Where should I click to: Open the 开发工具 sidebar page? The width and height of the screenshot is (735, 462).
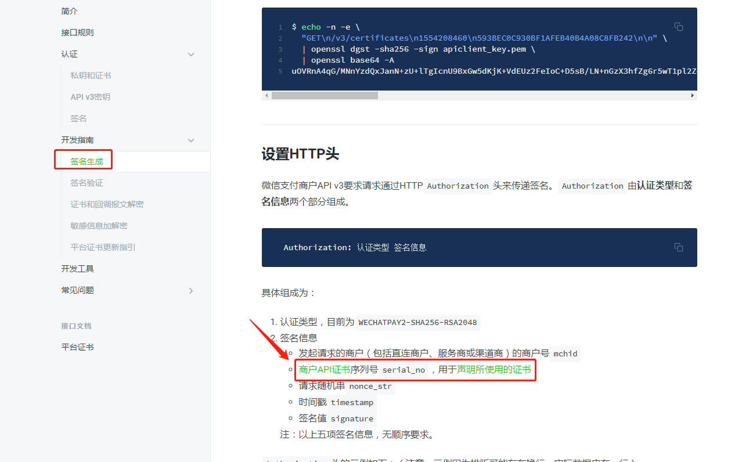(77, 269)
